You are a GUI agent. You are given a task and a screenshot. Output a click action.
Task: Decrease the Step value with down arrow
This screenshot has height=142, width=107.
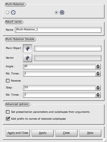point(98,89)
